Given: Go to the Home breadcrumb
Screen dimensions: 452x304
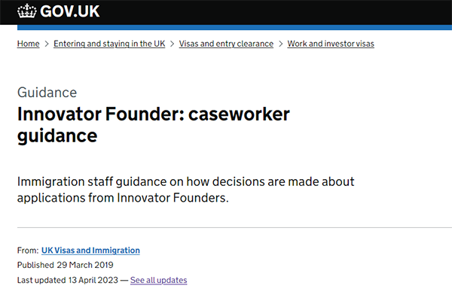Looking at the screenshot, I should [x=29, y=44].
